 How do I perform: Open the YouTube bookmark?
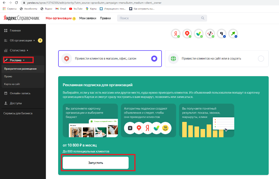[x=76, y=9]
